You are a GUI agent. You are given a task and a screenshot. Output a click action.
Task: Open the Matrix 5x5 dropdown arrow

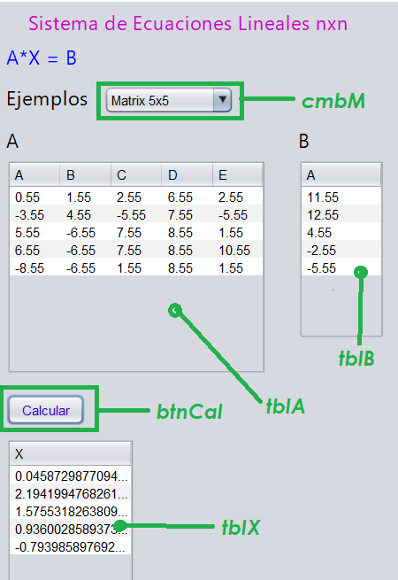(x=222, y=100)
